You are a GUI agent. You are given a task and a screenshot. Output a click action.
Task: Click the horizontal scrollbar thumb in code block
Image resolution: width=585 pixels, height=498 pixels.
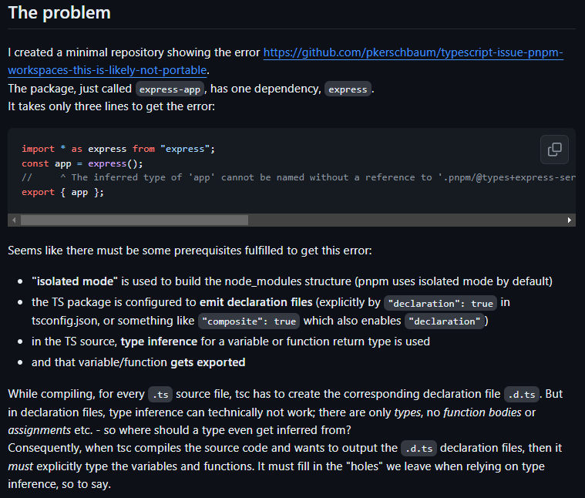(x=134, y=220)
